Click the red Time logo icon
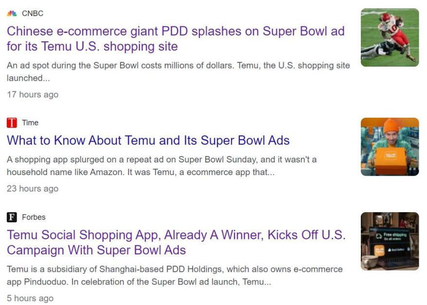The width and height of the screenshot is (427, 305). tap(12, 123)
